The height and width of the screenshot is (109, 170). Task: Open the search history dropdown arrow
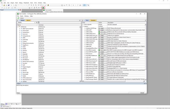(x=35, y=22)
